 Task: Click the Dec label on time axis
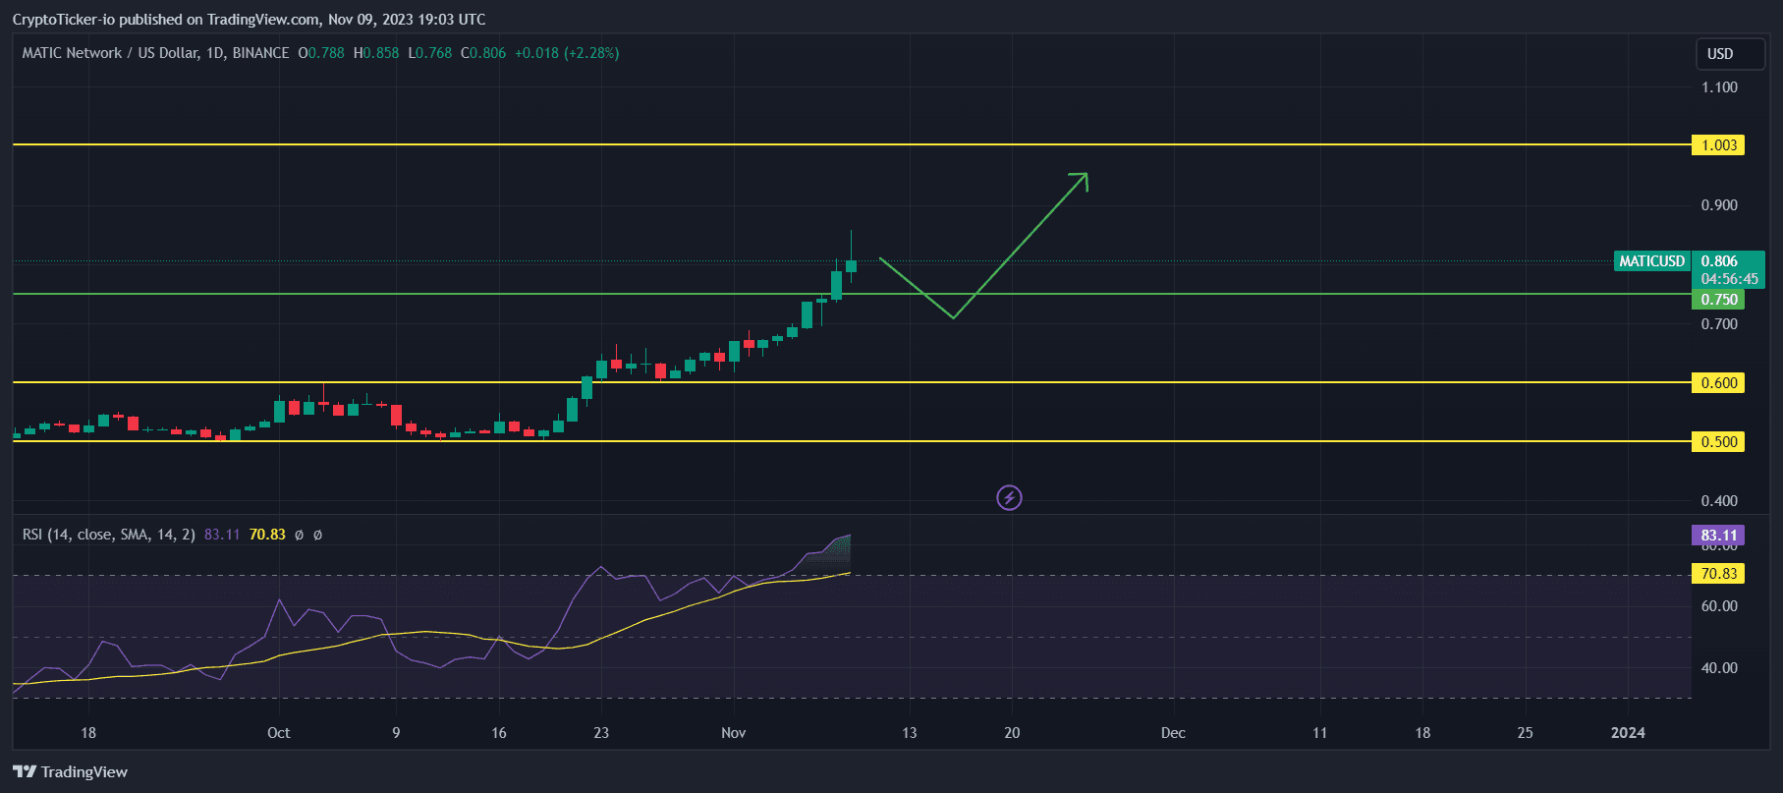pos(1173,733)
